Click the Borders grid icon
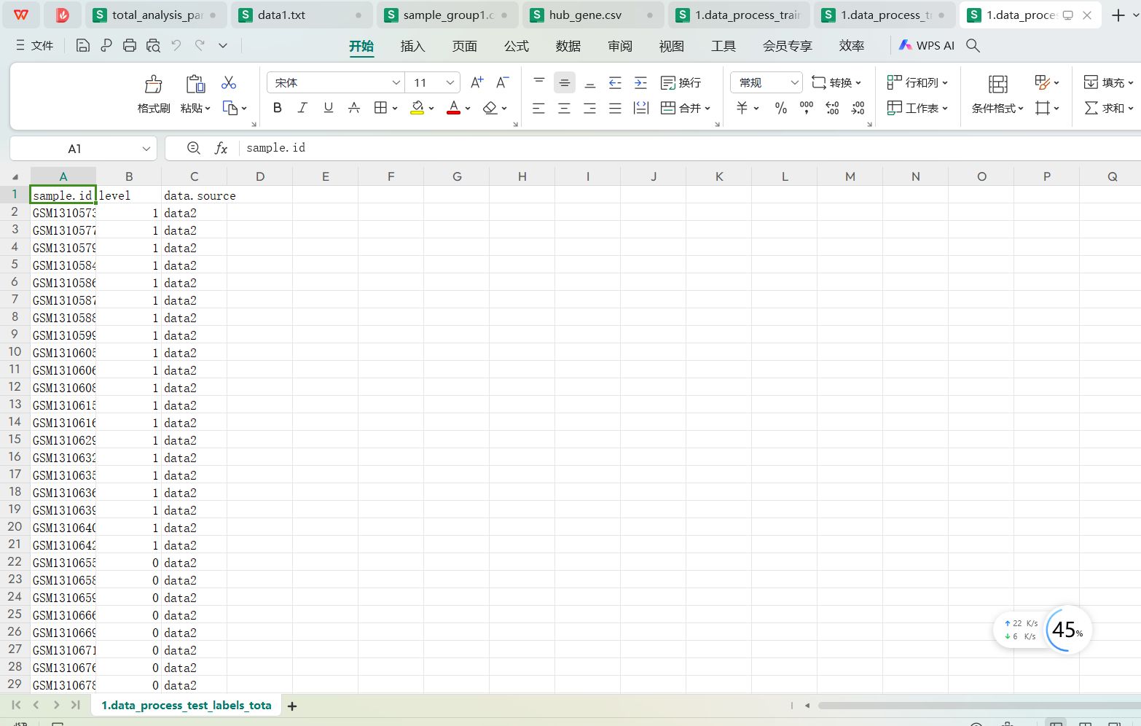1141x726 pixels. (x=380, y=108)
